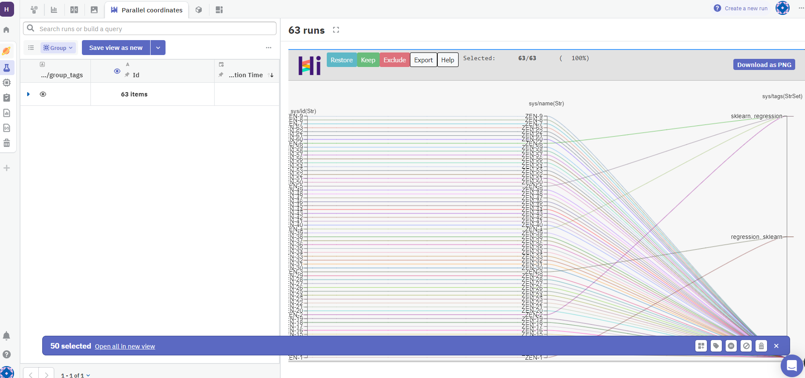805x378 pixels.
Task: Open the top-right three-dot menu
Action: click(x=801, y=8)
